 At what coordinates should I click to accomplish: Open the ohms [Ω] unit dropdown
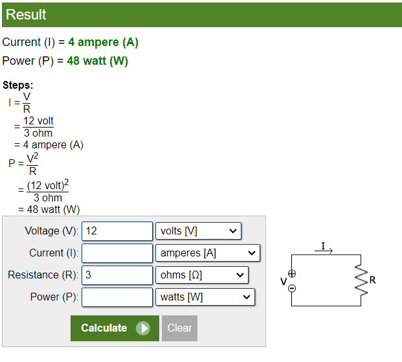[201, 275]
